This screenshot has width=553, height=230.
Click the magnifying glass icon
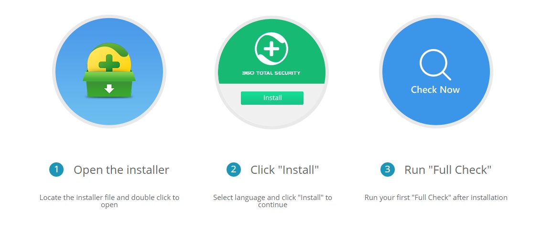click(435, 64)
